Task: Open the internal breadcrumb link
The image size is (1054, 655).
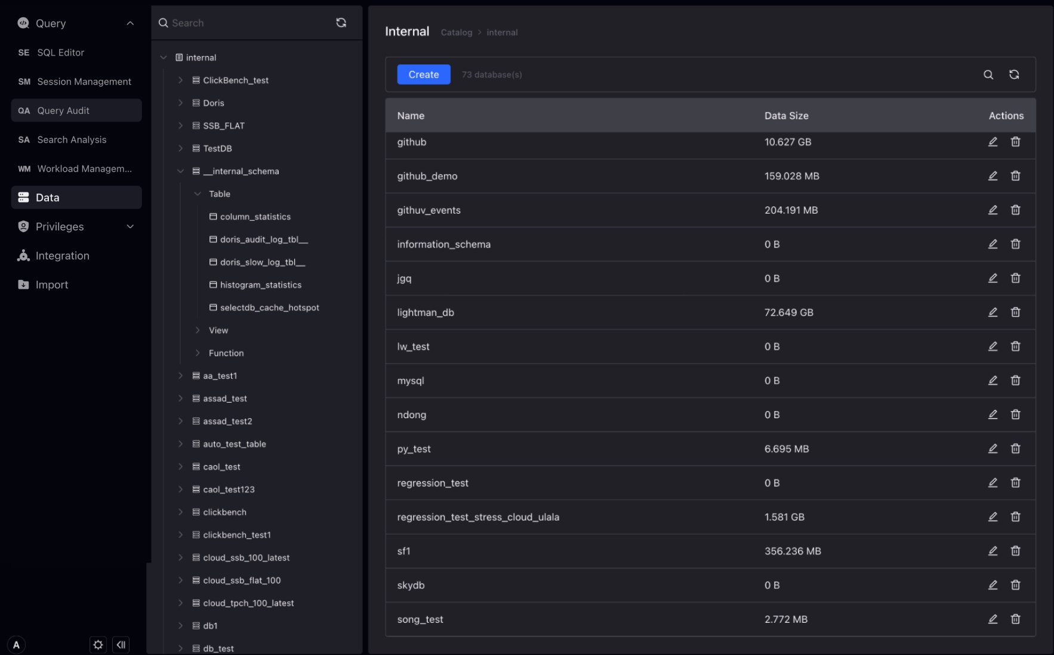Action: [x=502, y=32]
